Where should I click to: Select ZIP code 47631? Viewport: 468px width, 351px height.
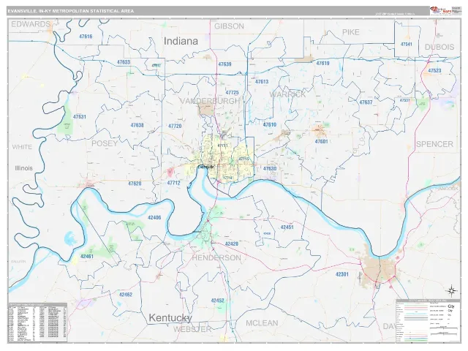tap(80, 117)
